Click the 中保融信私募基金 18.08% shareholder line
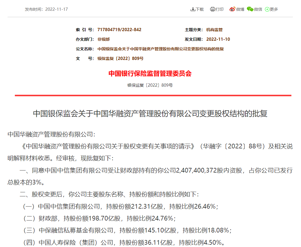Screen dimensions: 301x247 (x=127, y=230)
